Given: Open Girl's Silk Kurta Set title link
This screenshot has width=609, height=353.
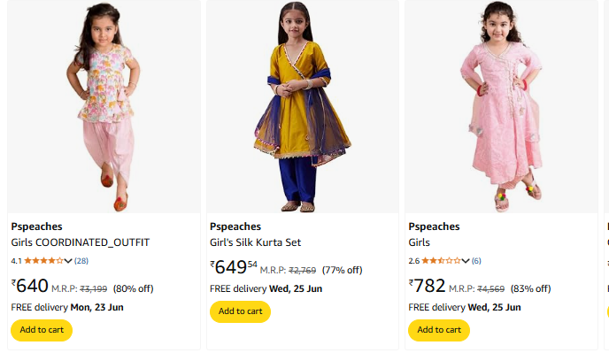Looking at the screenshot, I should 255,242.
